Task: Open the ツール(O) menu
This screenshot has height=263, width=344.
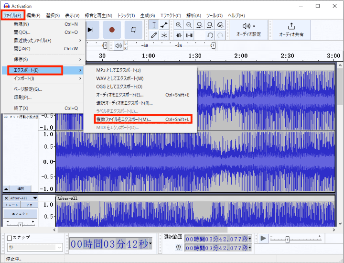Action: (215, 16)
